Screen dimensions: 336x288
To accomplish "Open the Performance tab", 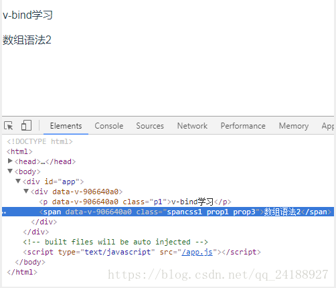I will click(243, 126).
